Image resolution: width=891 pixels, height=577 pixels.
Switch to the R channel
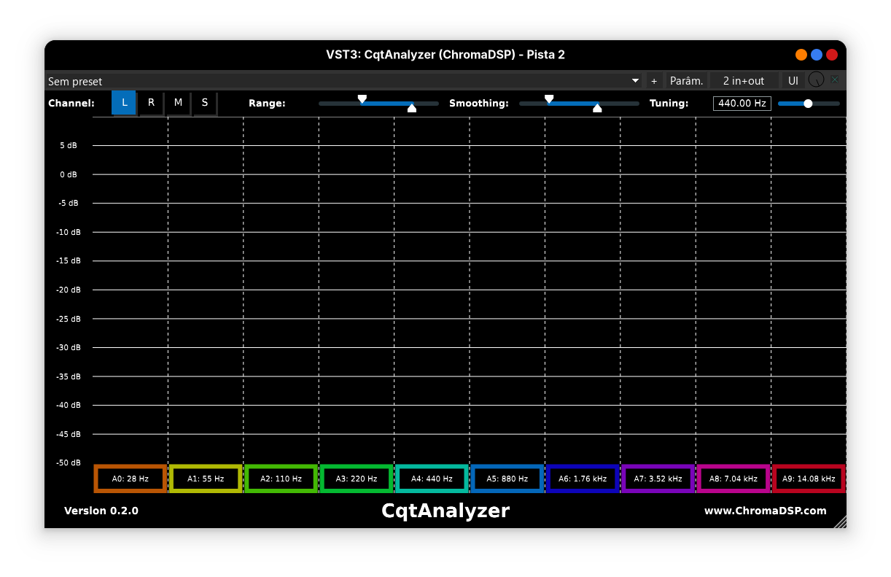point(151,103)
